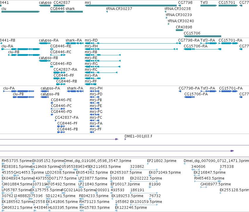
Task: Click the CG42837-PA protein label
Action: click(x=67, y=118)
